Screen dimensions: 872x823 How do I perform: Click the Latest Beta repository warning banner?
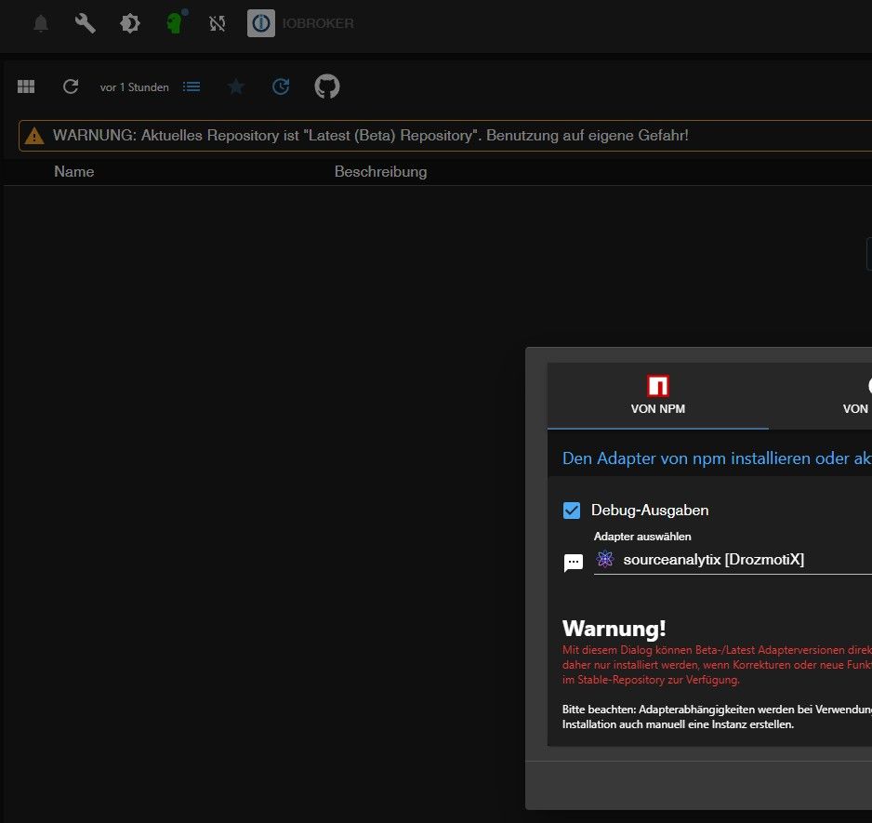point(445,135)
